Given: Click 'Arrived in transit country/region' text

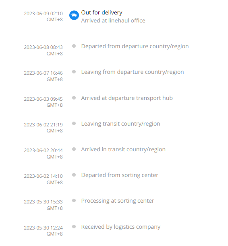Looking at the screenshot, I should (x=123, y=150).
